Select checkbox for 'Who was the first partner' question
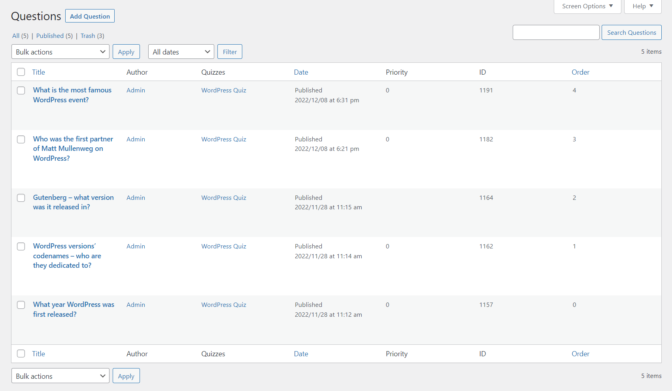672x391 pixels. pos(21,139)
